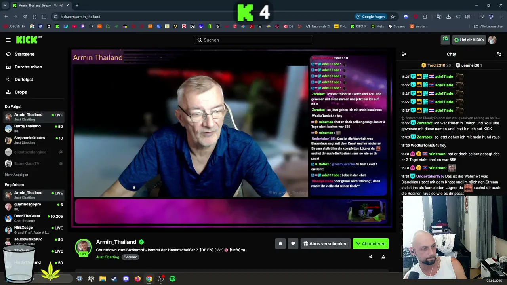The height and width of the screenshot is (285, 507).
Task: Open the Streams bookmark folder
Action: pyautogui.click(x=396, y=27)
